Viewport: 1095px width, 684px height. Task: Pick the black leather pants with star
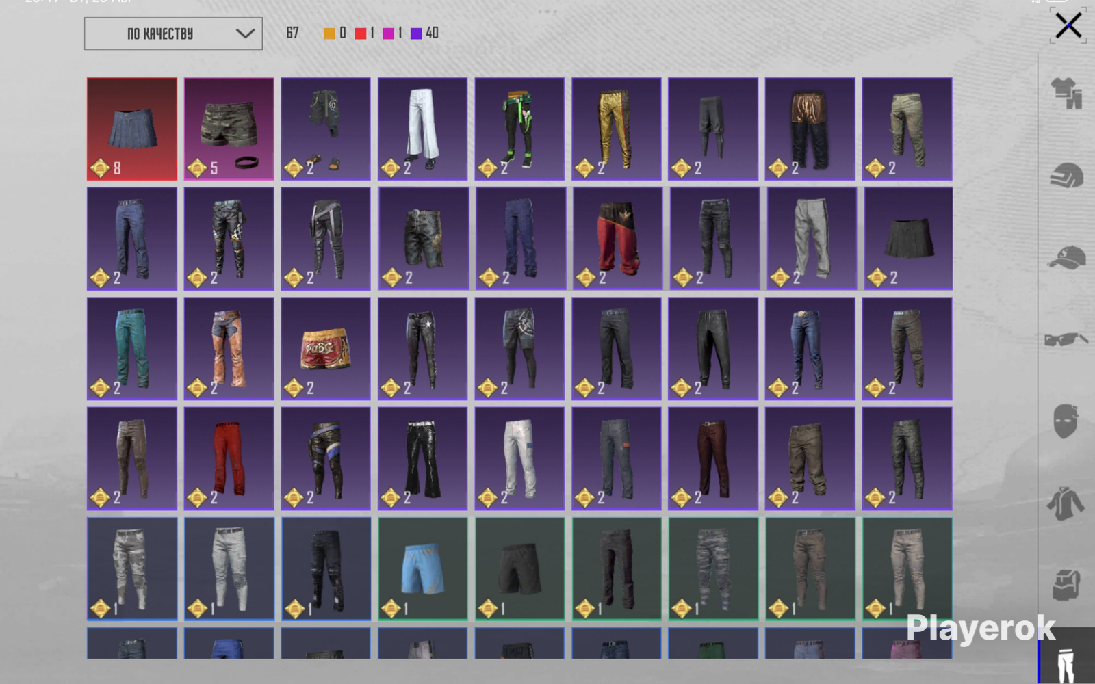pos(423,348)
